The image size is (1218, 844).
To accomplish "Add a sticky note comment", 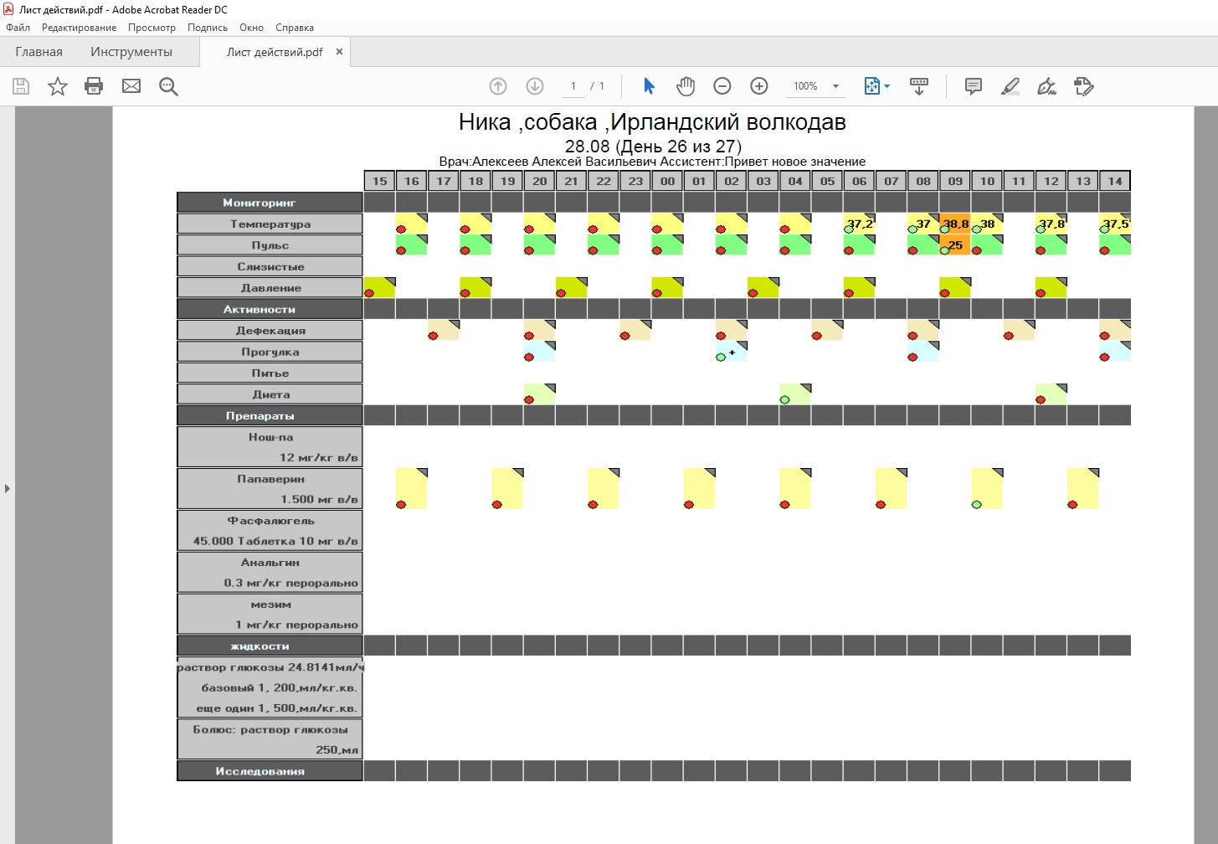I will click(973, 86).
